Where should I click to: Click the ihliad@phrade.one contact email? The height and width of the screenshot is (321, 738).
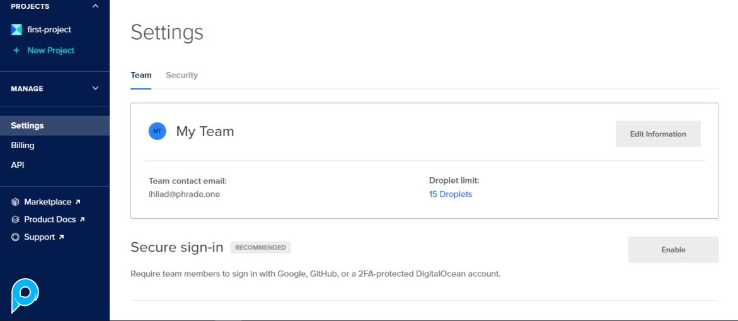tap(184, 194)
